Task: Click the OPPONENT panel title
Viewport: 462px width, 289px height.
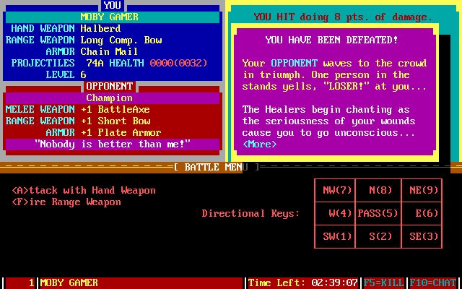Action: pos(109,87)
